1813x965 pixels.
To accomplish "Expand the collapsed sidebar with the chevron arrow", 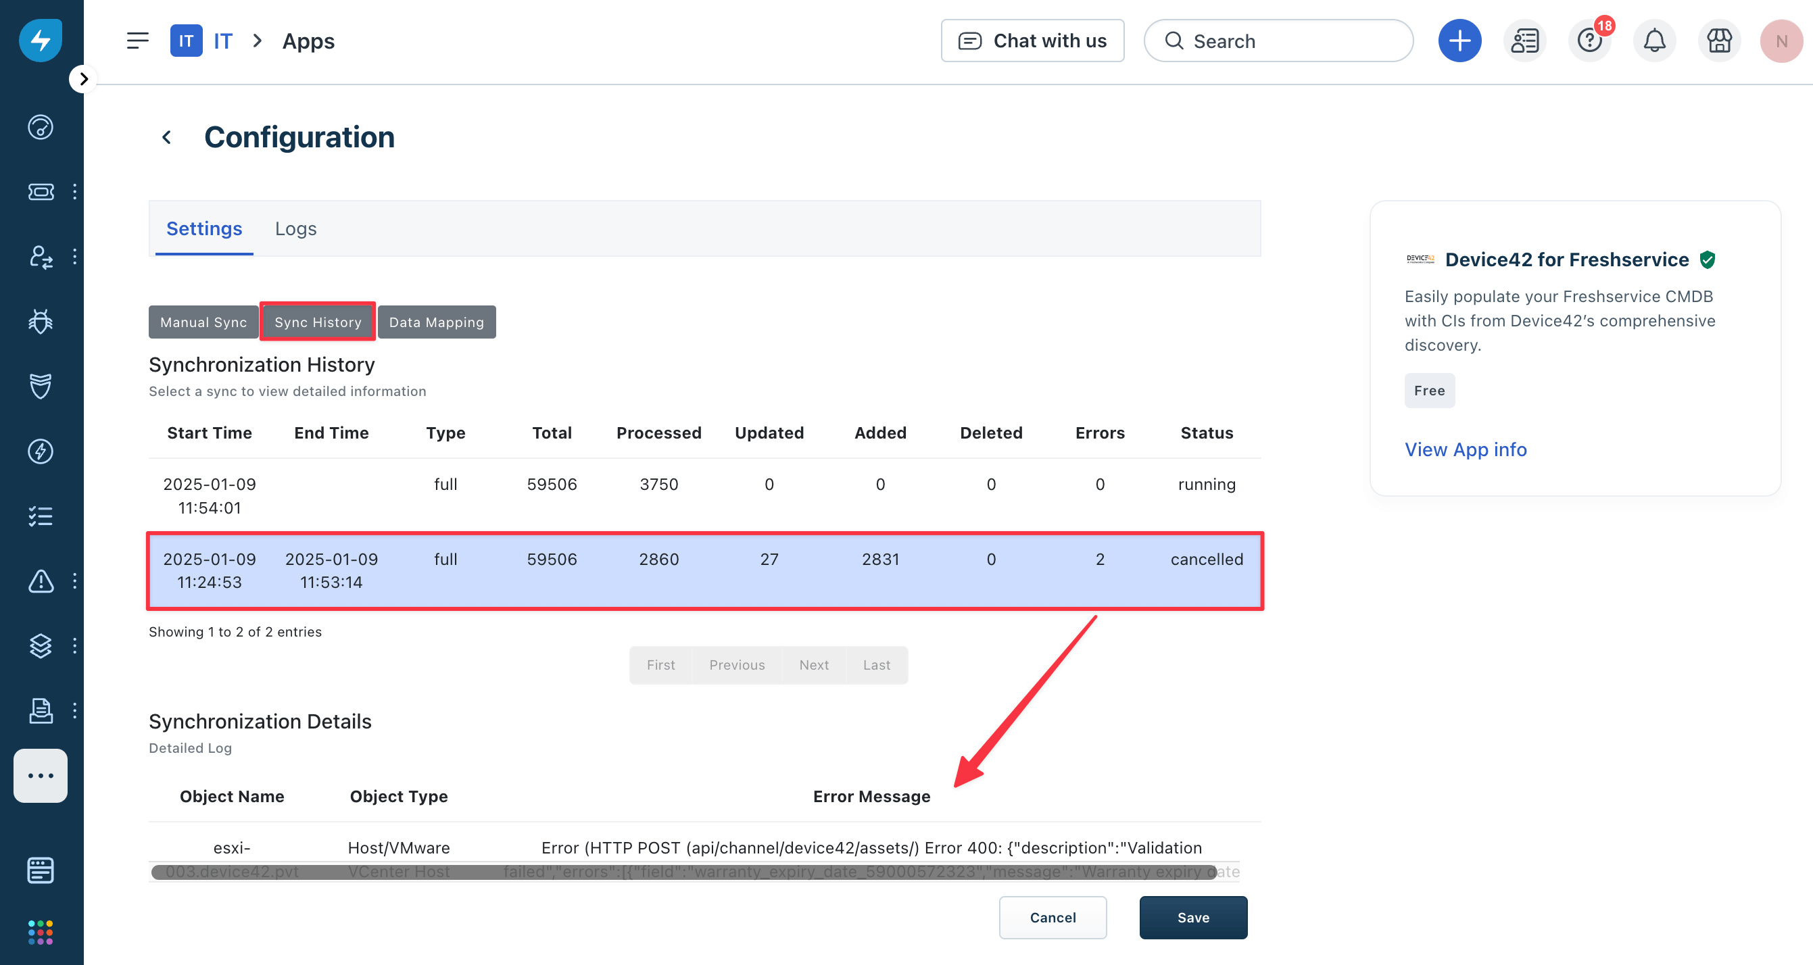I will tap(83, 78).
